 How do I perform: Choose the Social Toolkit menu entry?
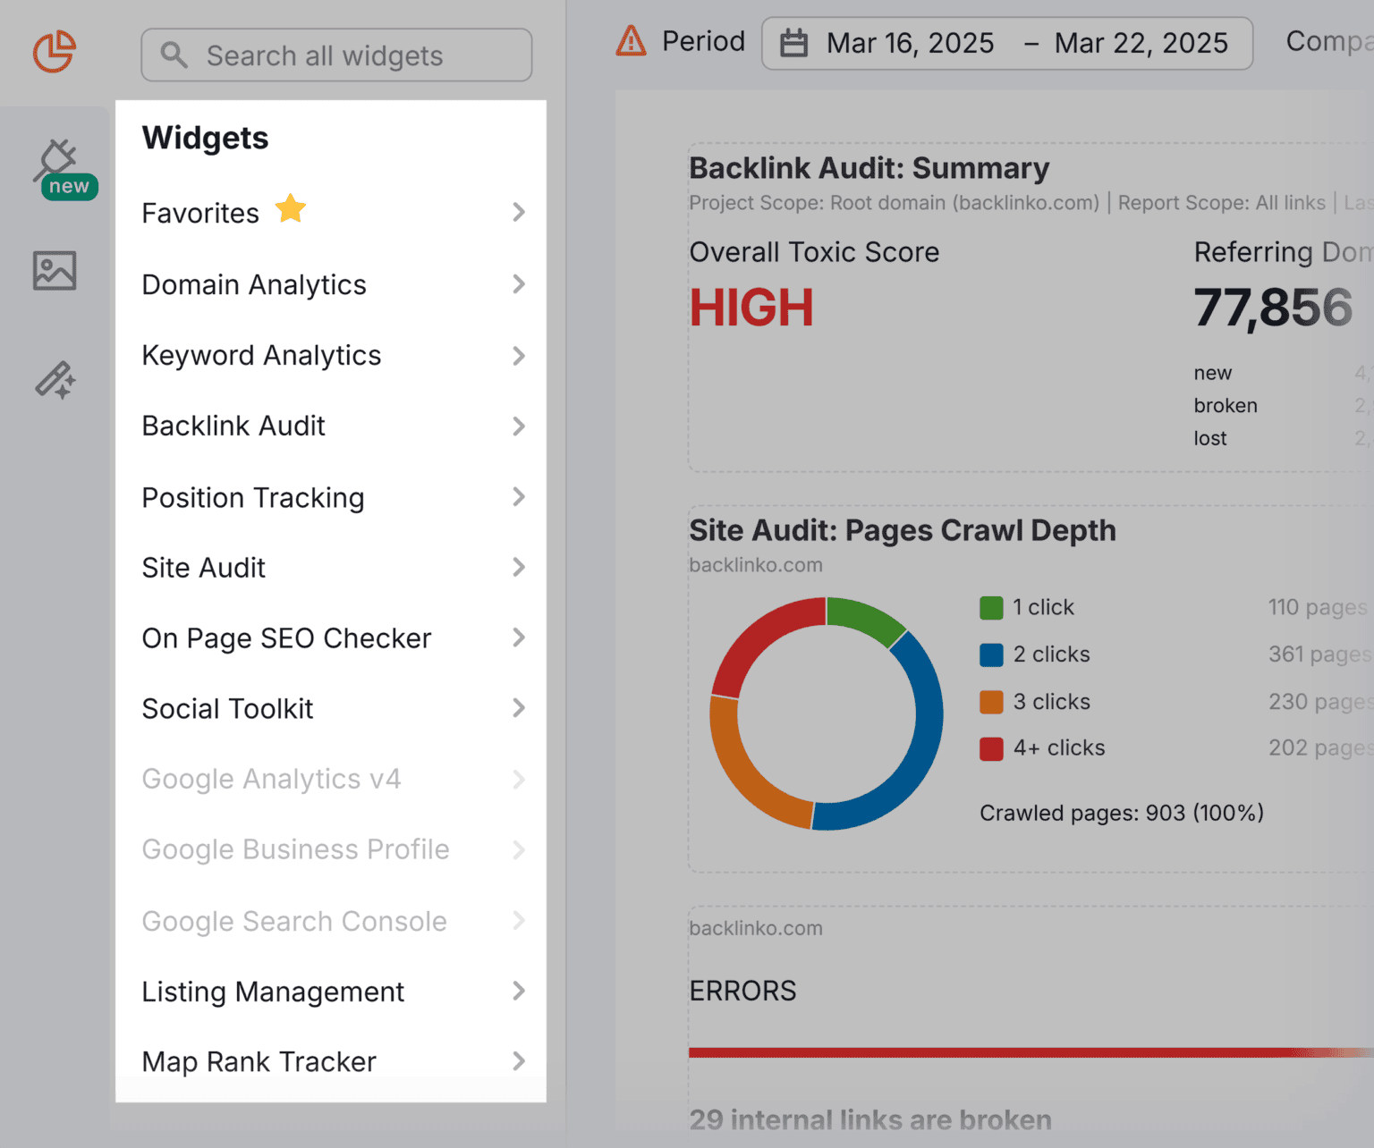click(x=227, y=709)
